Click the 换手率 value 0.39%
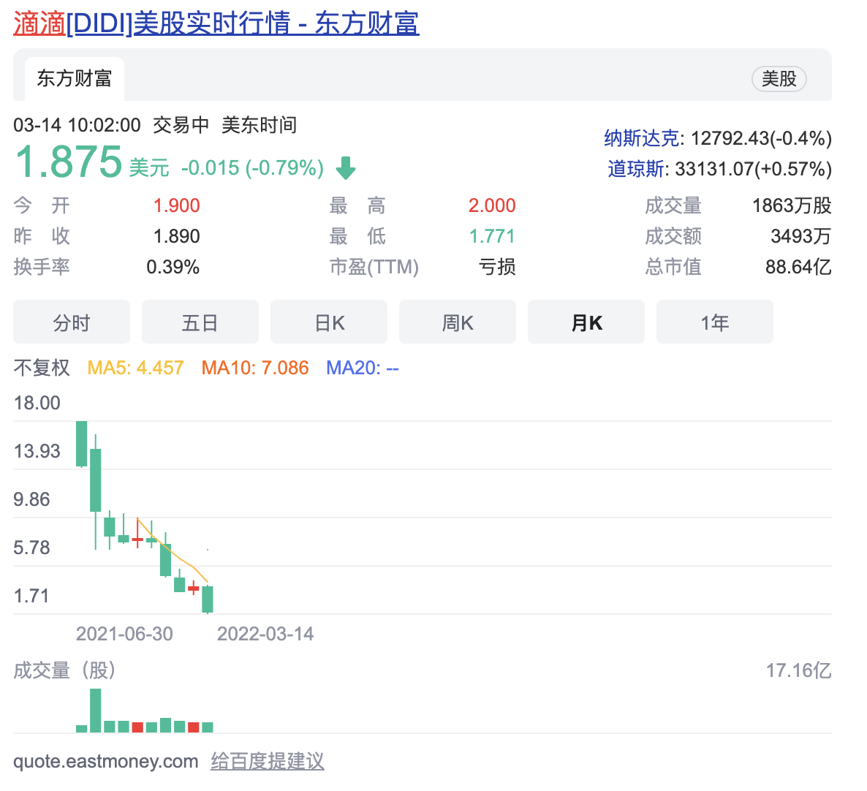 tap(173, 268)
